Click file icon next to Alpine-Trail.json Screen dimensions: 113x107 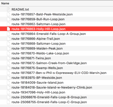click(x=8, y=38)
